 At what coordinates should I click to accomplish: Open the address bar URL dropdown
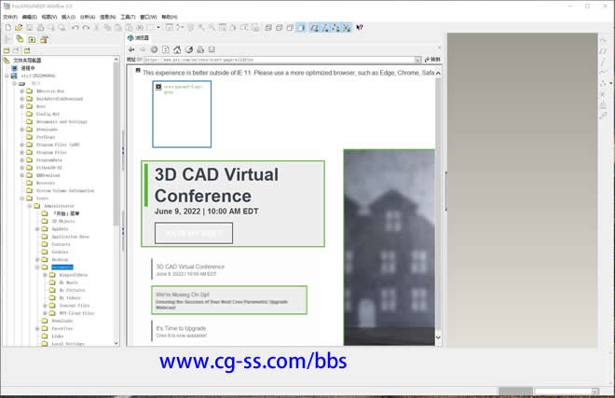click(x=418, y=60)
